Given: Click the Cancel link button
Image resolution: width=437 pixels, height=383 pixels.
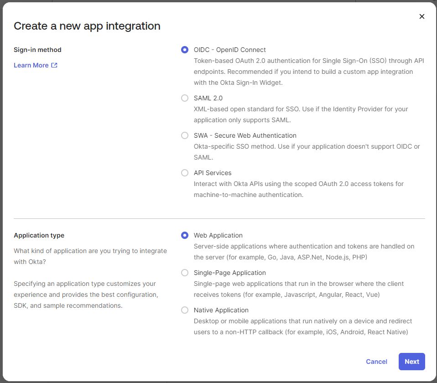Looking at the screenshot, I should tap(376, 362).
